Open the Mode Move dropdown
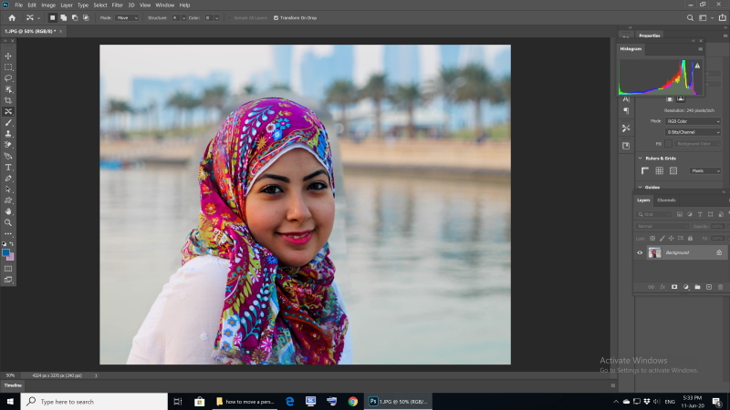730x410 pixels. coord(127,18)
